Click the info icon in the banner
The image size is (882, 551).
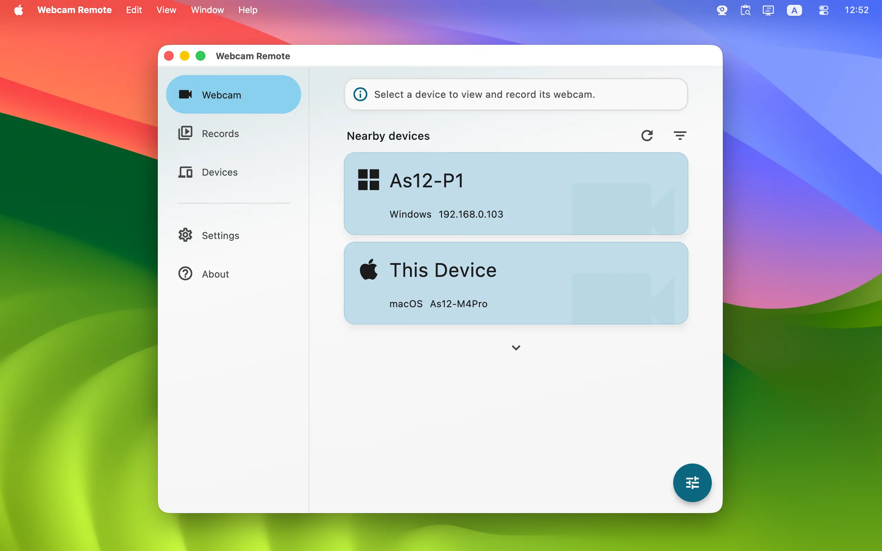pos(360,94)
